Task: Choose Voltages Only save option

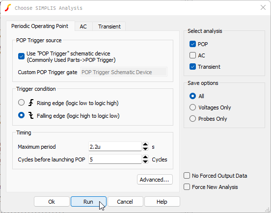Action: 192,107
